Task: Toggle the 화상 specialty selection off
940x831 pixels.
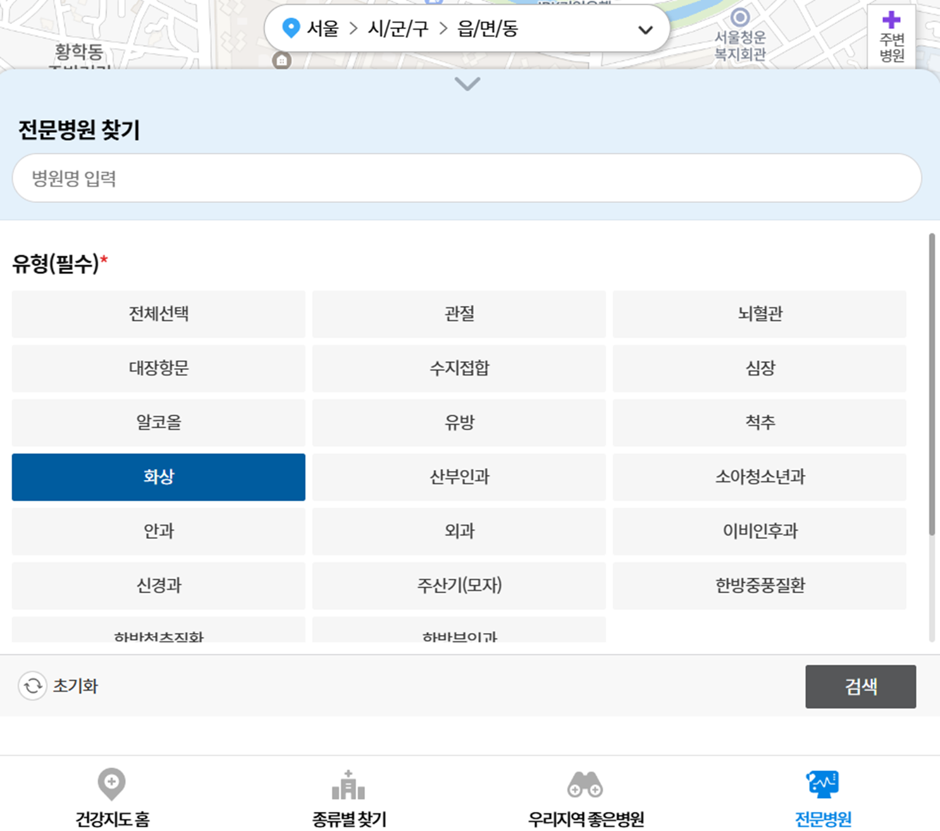Action: [x=158, y=477]
